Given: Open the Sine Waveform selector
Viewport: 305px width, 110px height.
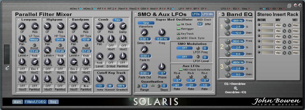Looking at the screenshot, I should tap(146, 23).
